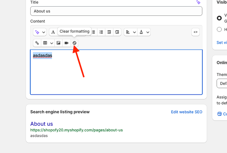This screenshot has height=153, width=227.
Task: Open the text formatting 'A' style menu
Action: click(x=53, y=32)
